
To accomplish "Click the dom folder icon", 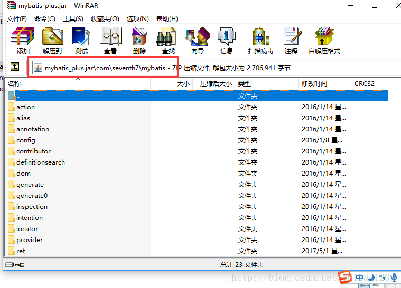I will click(11, 174).
